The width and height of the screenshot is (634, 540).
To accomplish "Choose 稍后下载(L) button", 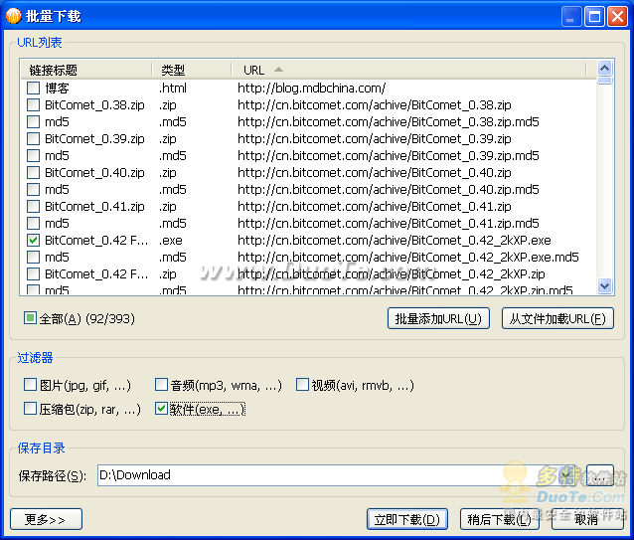I will click(500, 519).
